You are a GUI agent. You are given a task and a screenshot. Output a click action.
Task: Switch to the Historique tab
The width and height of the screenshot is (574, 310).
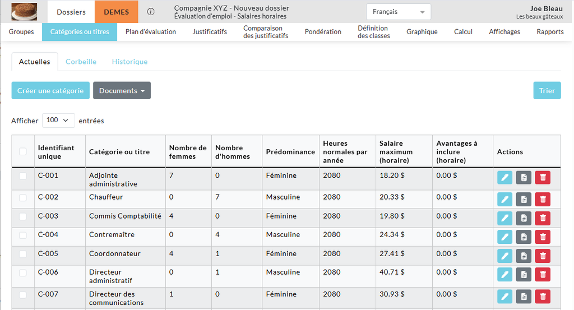129,62
